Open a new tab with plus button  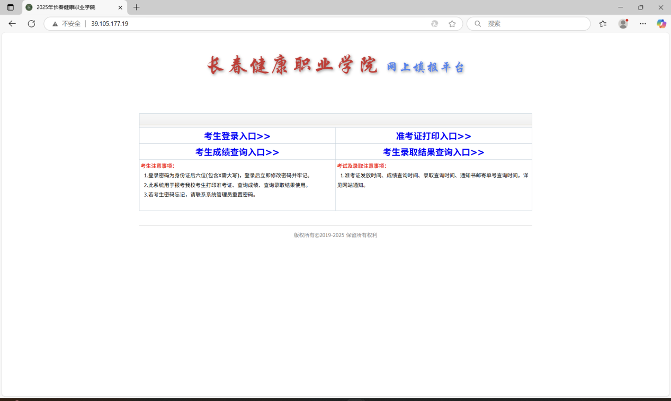point(137,7)
